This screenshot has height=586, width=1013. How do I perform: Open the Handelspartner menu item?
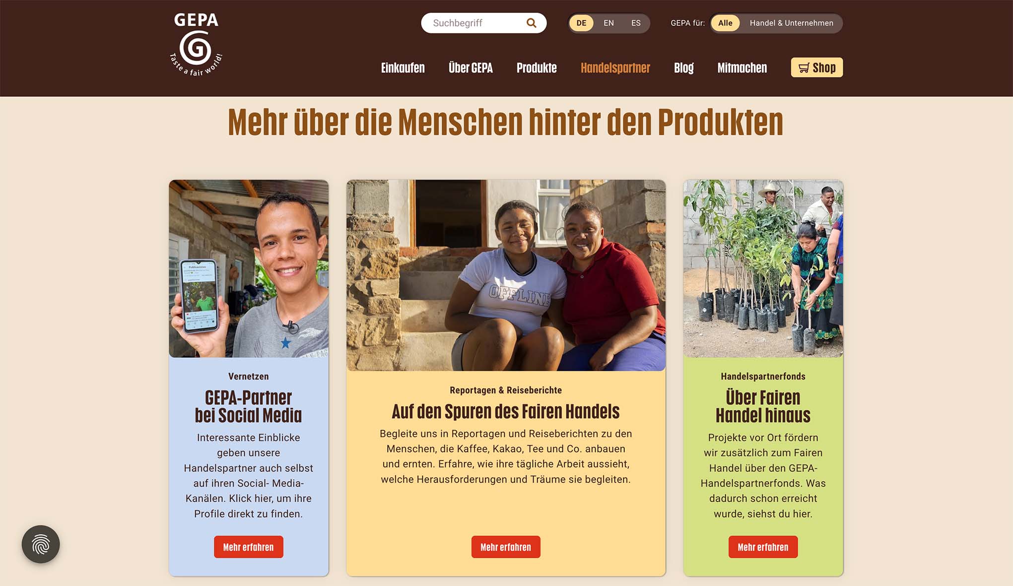pyautogui.click(x=615, y=68)
